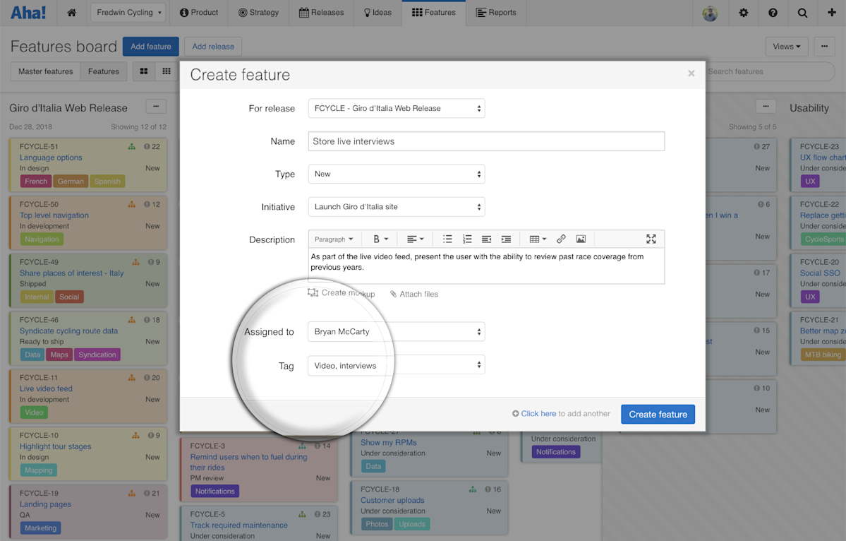Screen dimensions: 846x541
Task: Click the plus icon to add new item
Action: pos(833,13)
